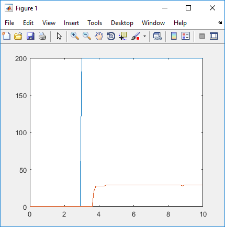Screen dimensions: 225x227
Task: Activate the Rotate 3D tool
Action: point(111,36)
